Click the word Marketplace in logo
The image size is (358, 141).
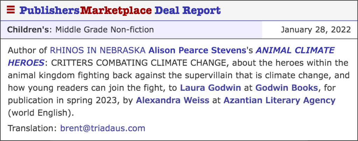[x=116, y=10]
